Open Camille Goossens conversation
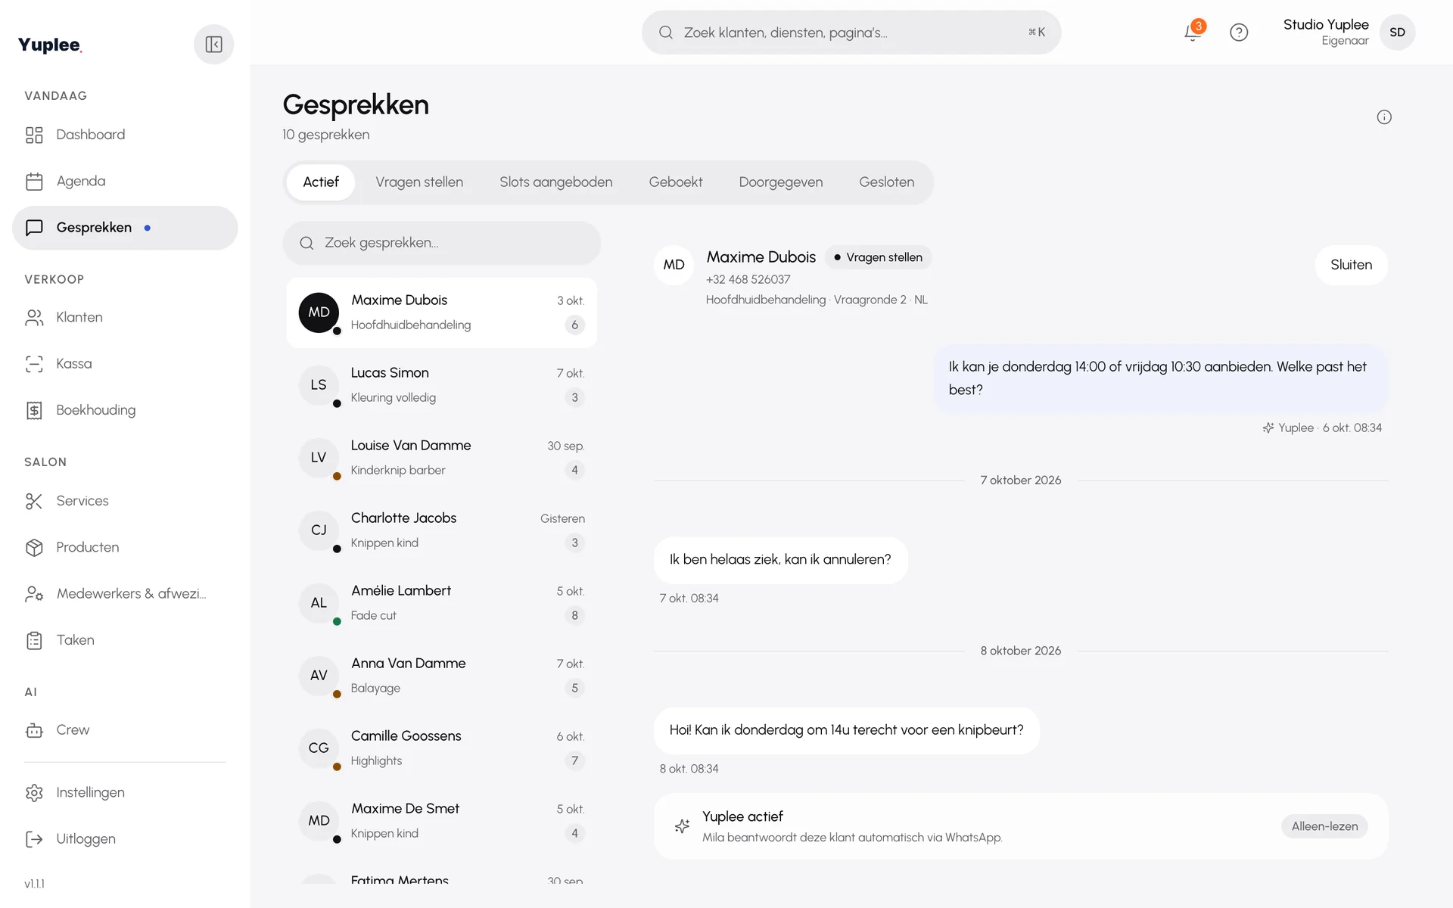Viewport: 1453px width, 908px height. tap(442, 748)
